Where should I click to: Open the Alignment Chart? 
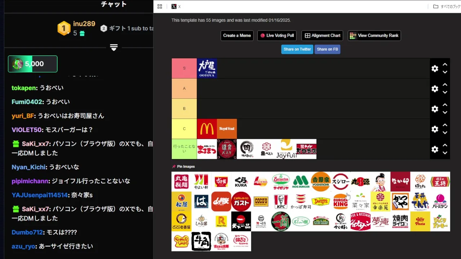pos(322,36)
